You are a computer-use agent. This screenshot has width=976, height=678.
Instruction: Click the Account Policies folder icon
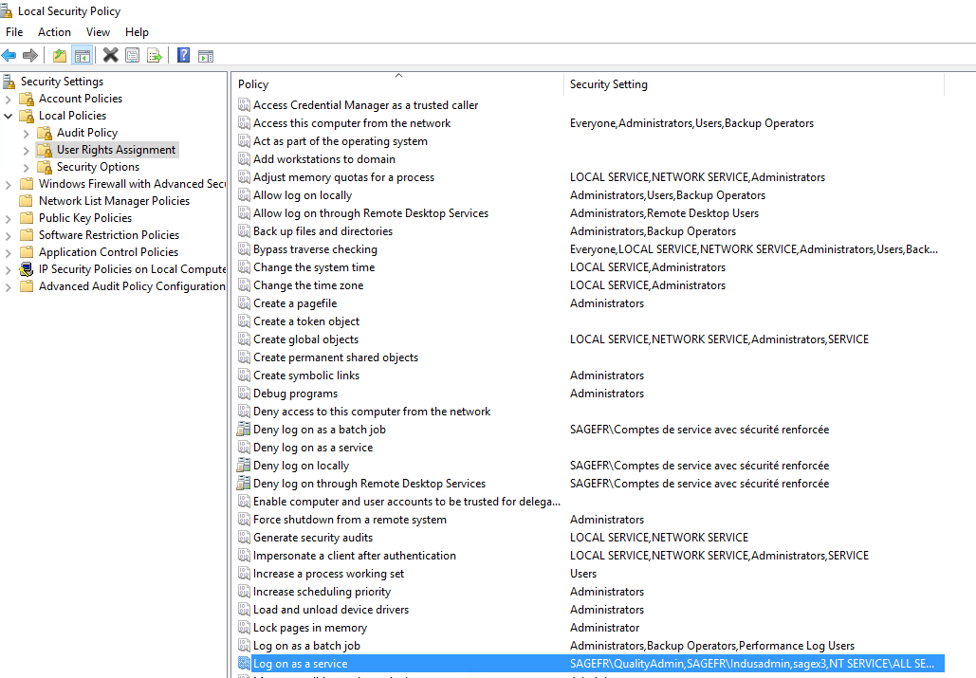coord(27,99)
